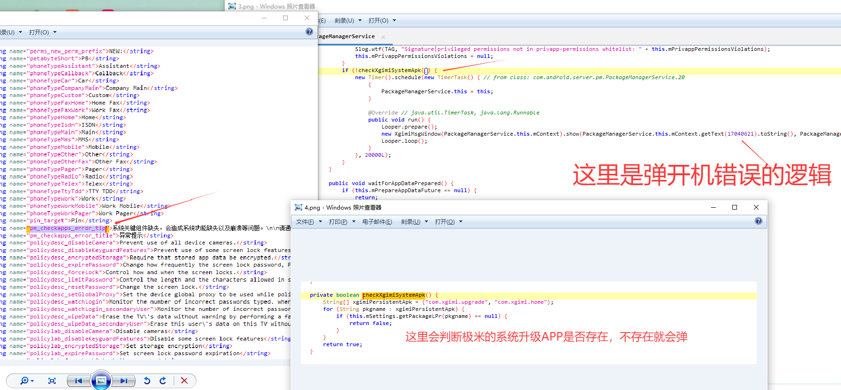Screen dimensions: 841x390
Task: Click the 4.png window title bar icon
Action: (x=299, y=207)
